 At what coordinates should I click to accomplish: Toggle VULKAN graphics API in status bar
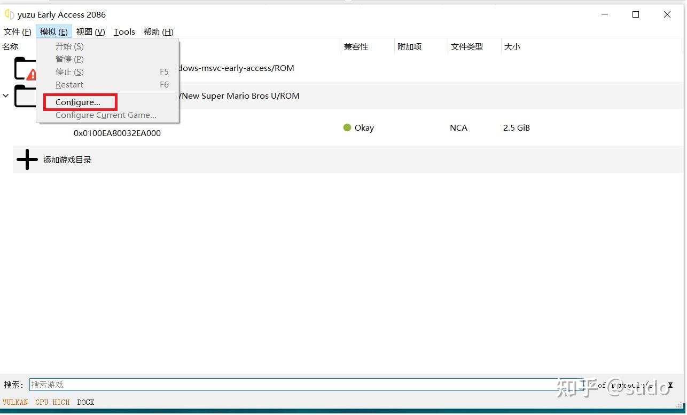pos(15,402)
